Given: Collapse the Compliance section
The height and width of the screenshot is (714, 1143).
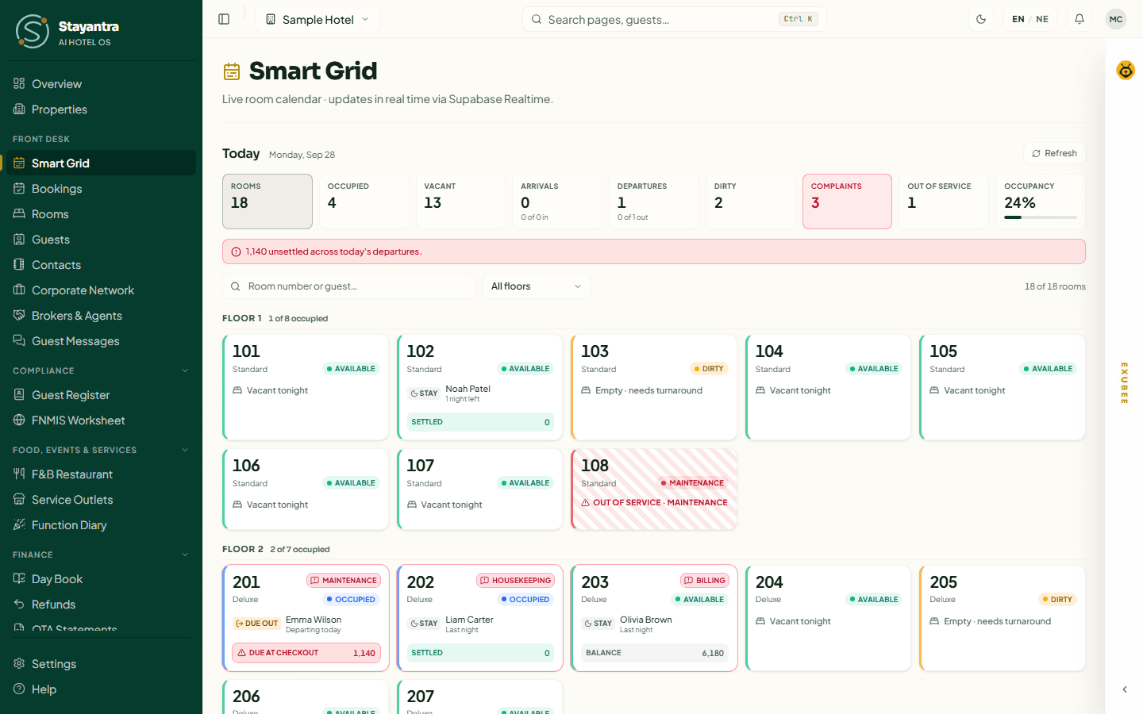Looking at the screenshot, I should pyautogui.click(x=101, y=370).
